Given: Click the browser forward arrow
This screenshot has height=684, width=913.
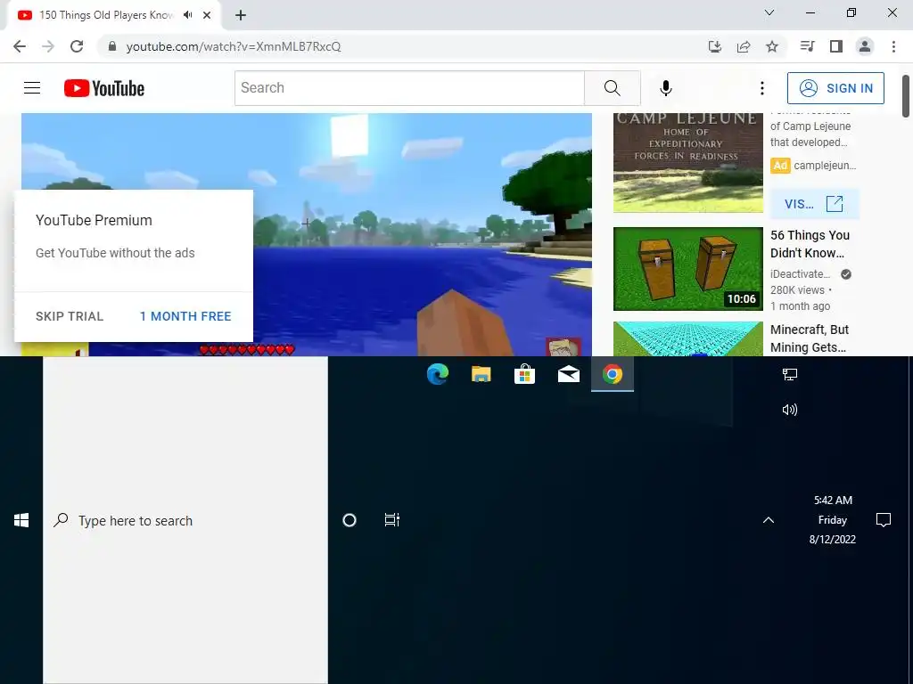Looking at the screenshot, I should tap(48, 46).
